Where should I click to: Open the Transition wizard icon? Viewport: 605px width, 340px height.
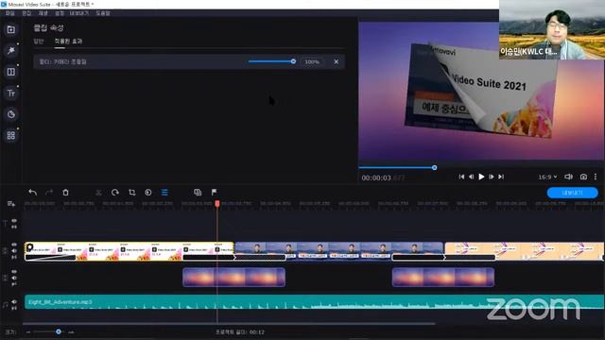pyautogui.click(x=198, y=192)
